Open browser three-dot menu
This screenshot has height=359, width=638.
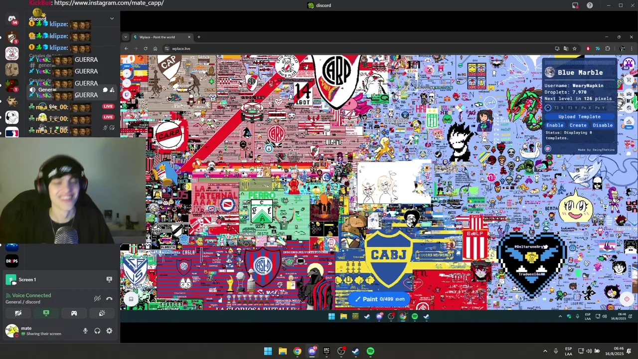(632, 48)
